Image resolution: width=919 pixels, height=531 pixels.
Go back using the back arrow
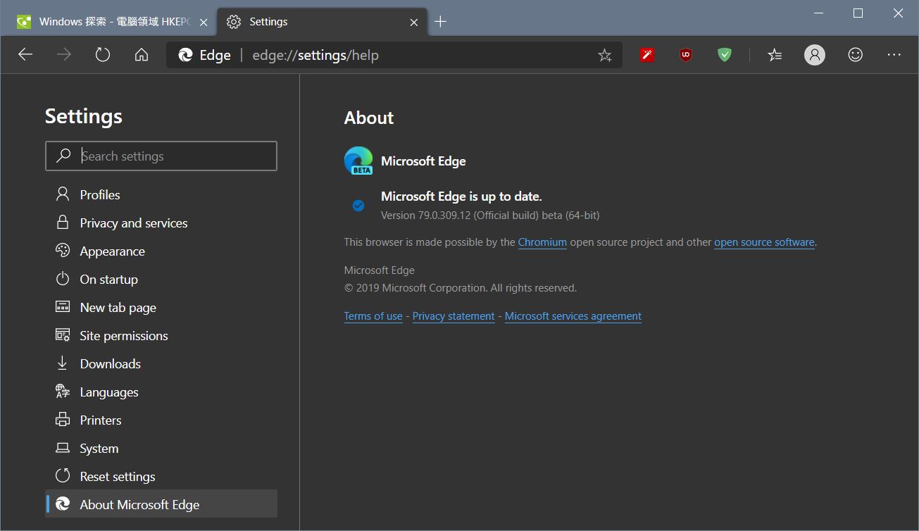pyautogui.click(x=25, y=55)
